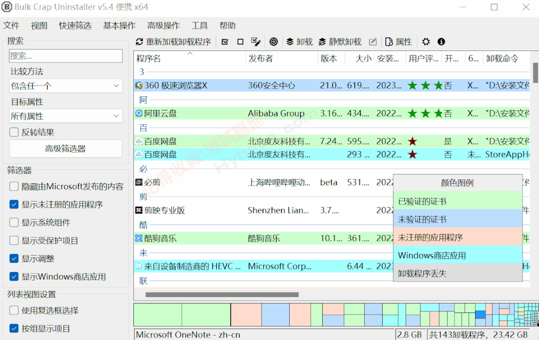Toggle the 反转结果 checkbox
The height and width of the screenshot is (340, 539).
[14, 132]
